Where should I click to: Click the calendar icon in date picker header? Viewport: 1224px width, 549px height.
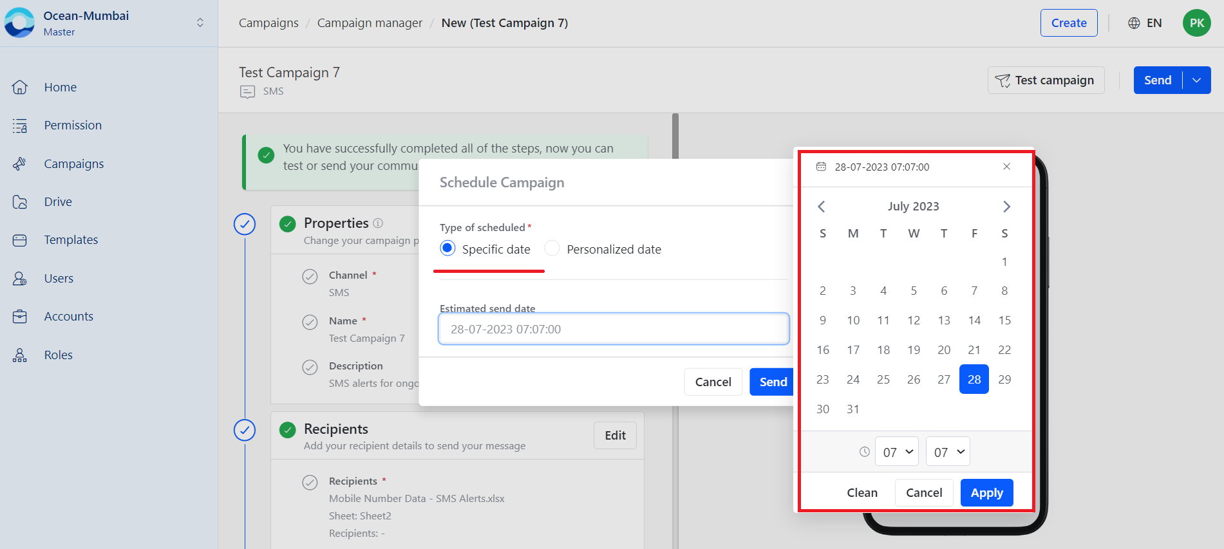pyautogui.click(x=821, y=167)
